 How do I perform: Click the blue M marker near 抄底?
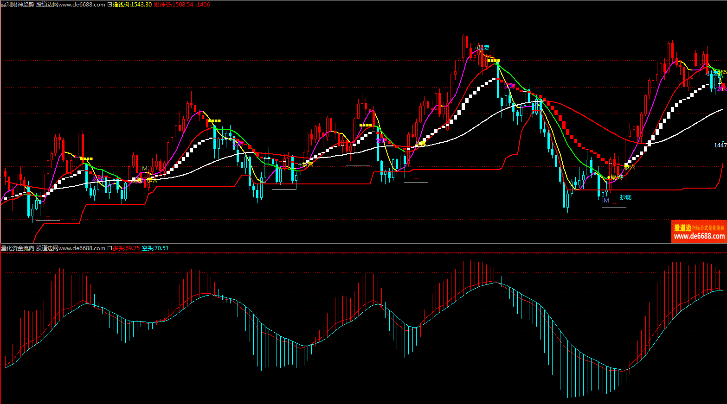(x=606, y=201)
